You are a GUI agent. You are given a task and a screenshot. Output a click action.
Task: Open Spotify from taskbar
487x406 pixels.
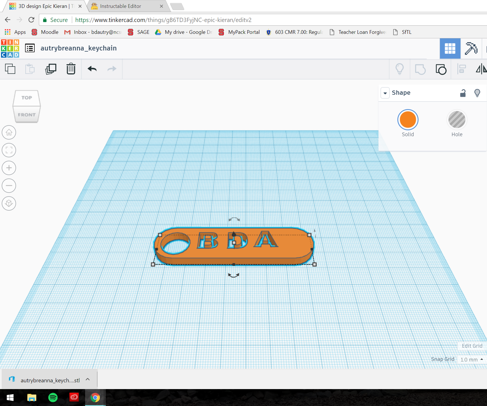[53, 398]
